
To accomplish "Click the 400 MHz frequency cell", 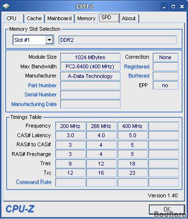I will pos(133,126).
